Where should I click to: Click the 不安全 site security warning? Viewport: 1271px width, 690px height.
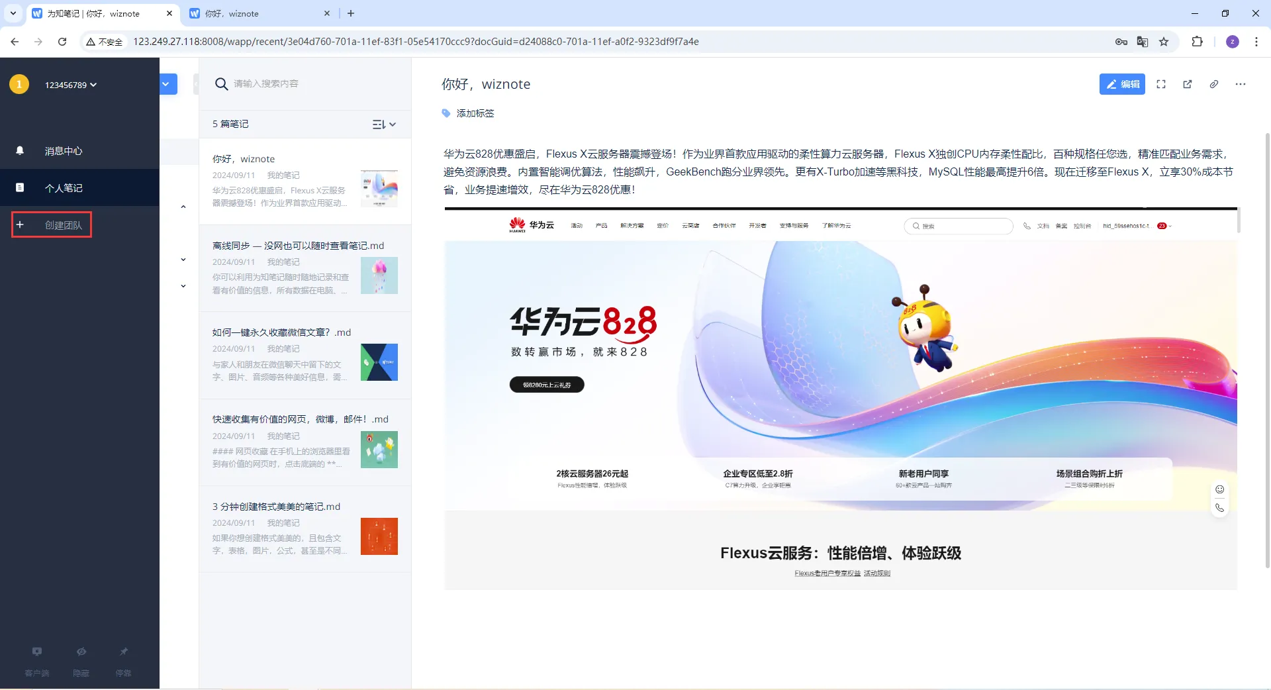[x=105, y=42]
